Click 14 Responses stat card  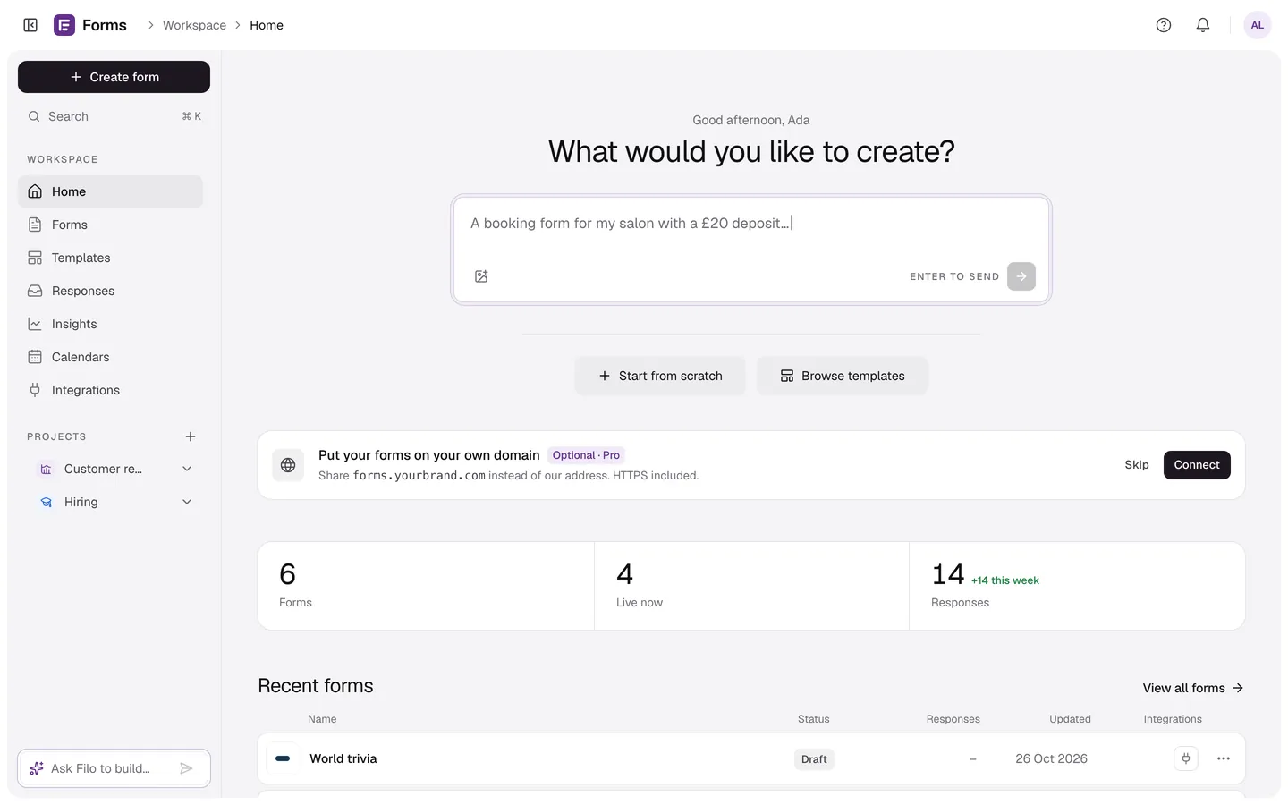point(1077,586)
